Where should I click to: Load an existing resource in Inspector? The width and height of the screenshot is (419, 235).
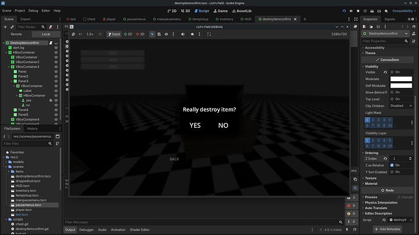[371, 27]
